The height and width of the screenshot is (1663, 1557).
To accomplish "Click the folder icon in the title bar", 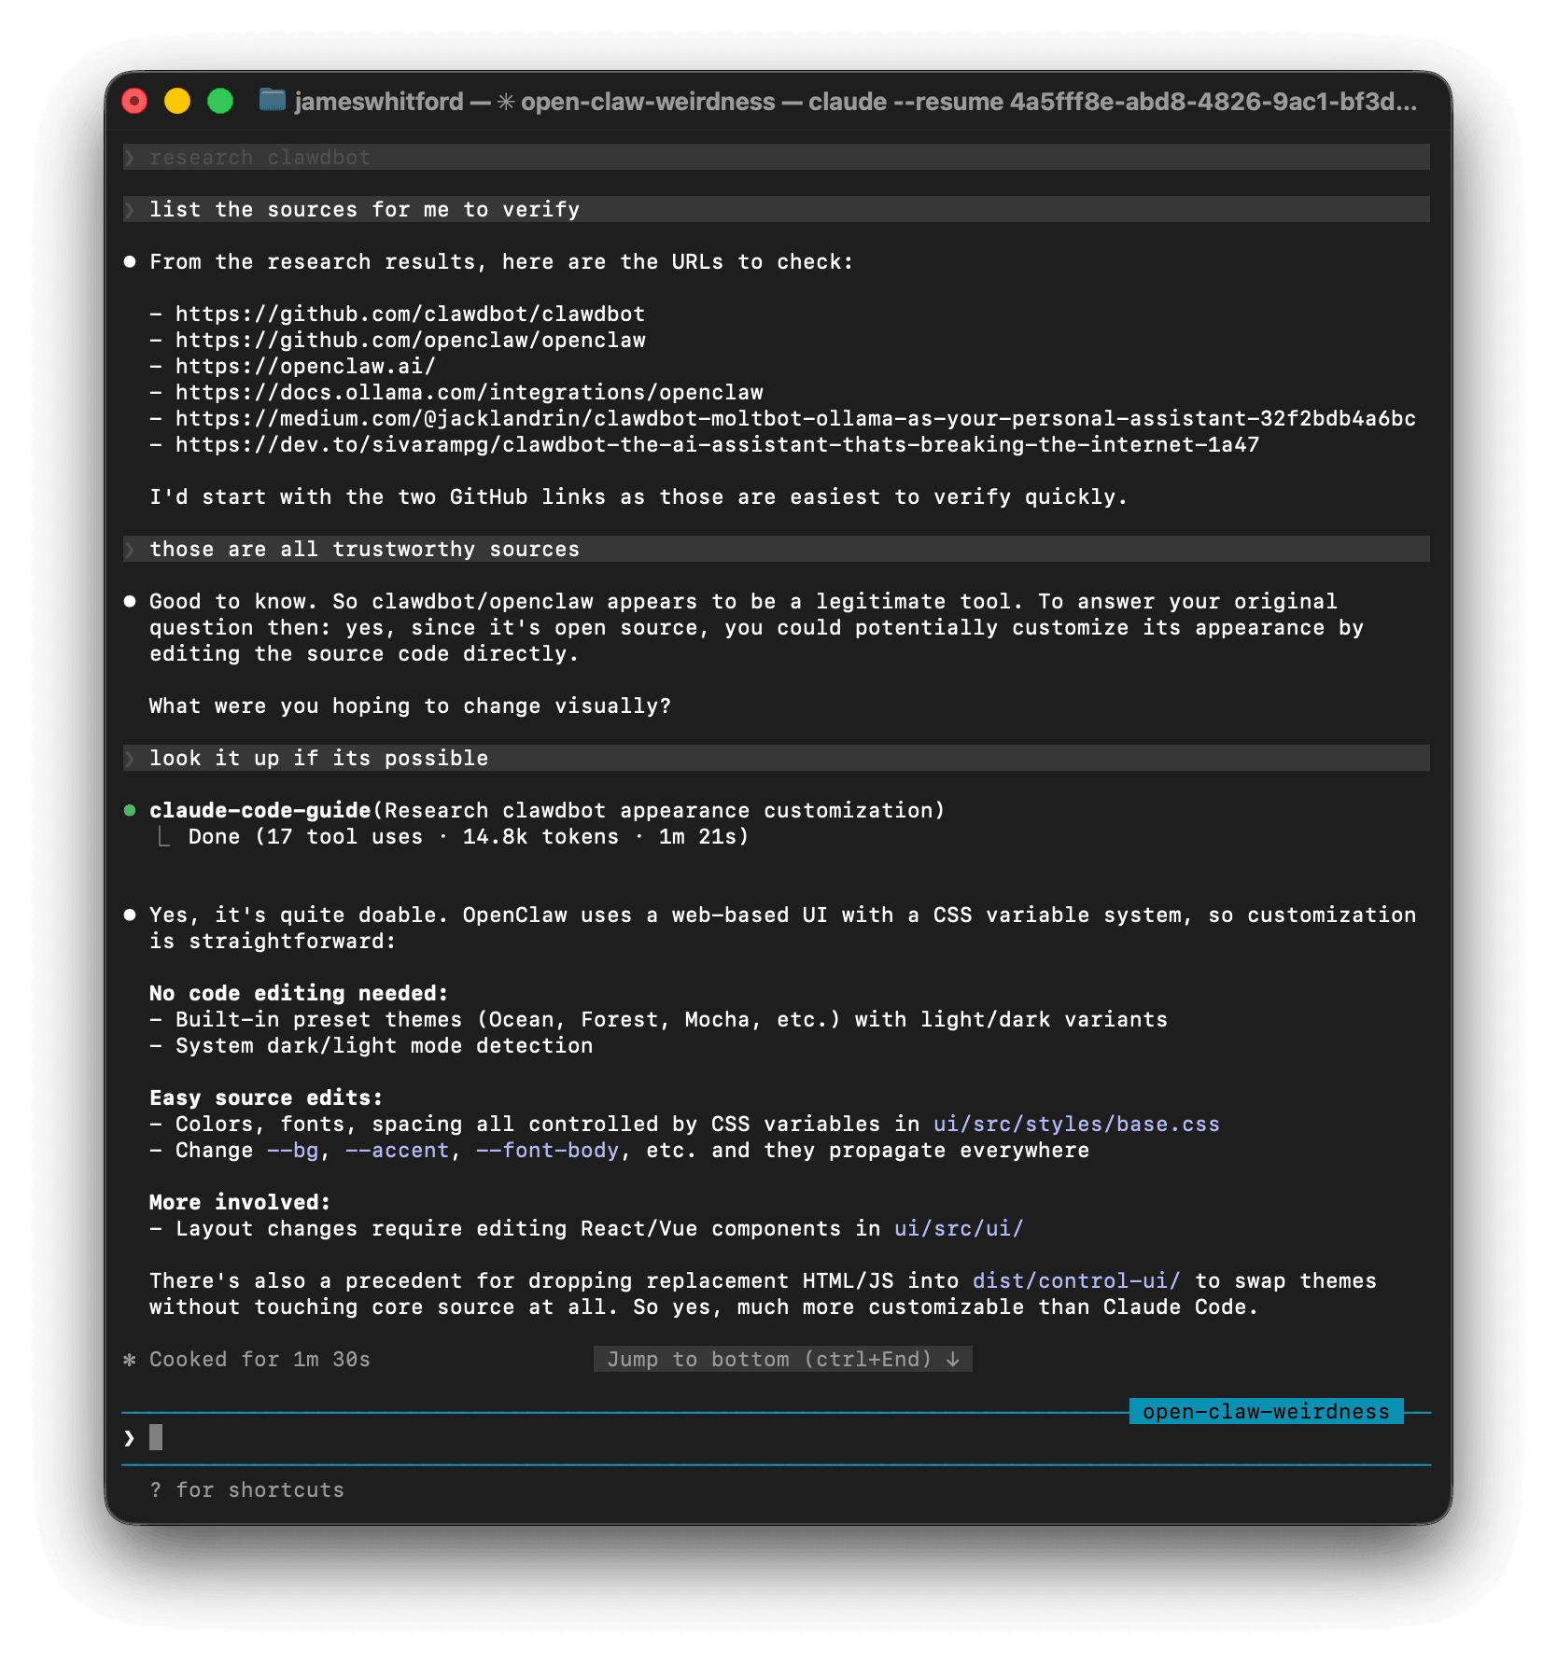I will coord(272,102).
